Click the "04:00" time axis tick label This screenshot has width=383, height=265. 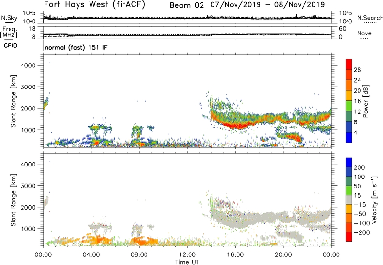pyautogui.click(x=91, y=255)
